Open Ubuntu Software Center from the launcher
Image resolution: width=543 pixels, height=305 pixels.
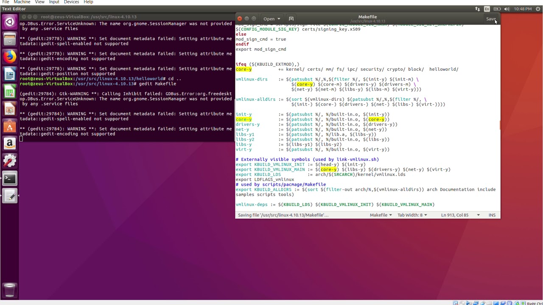point(9,126)
